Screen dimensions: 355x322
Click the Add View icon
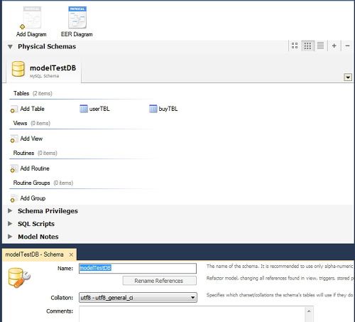pos(13,139)
